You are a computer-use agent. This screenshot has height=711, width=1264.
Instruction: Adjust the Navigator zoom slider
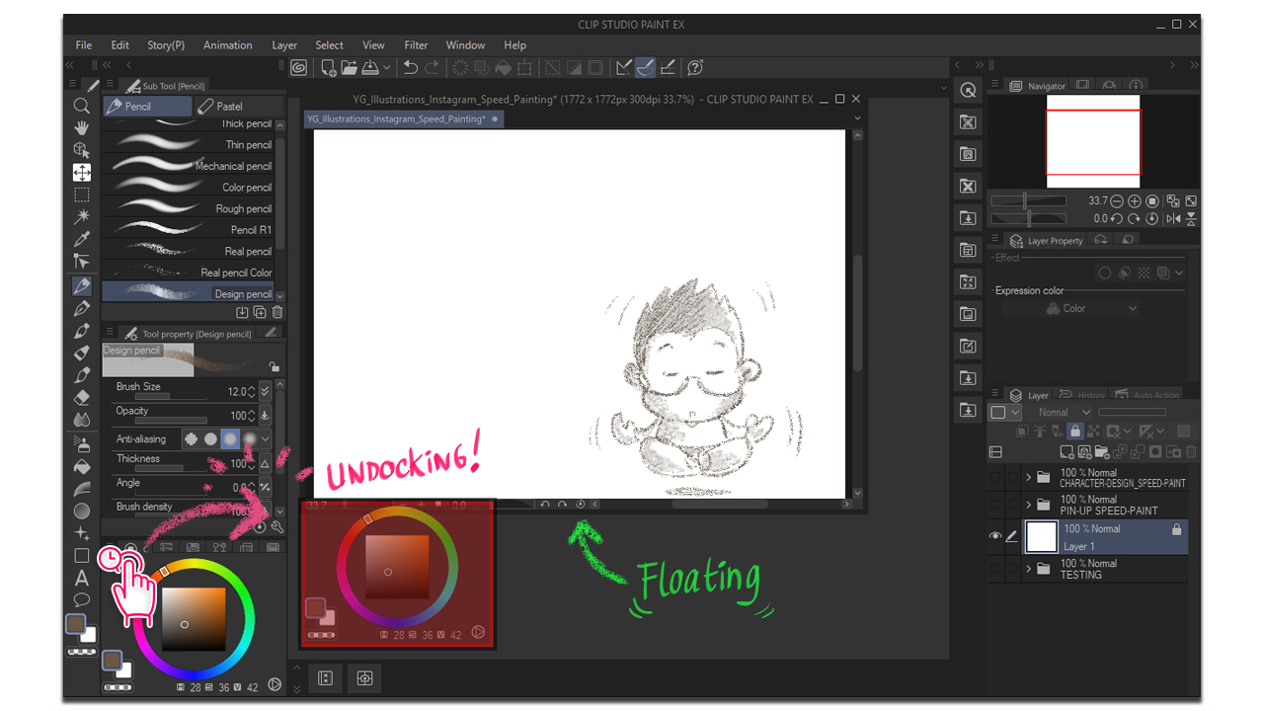tap(1028, 200)
